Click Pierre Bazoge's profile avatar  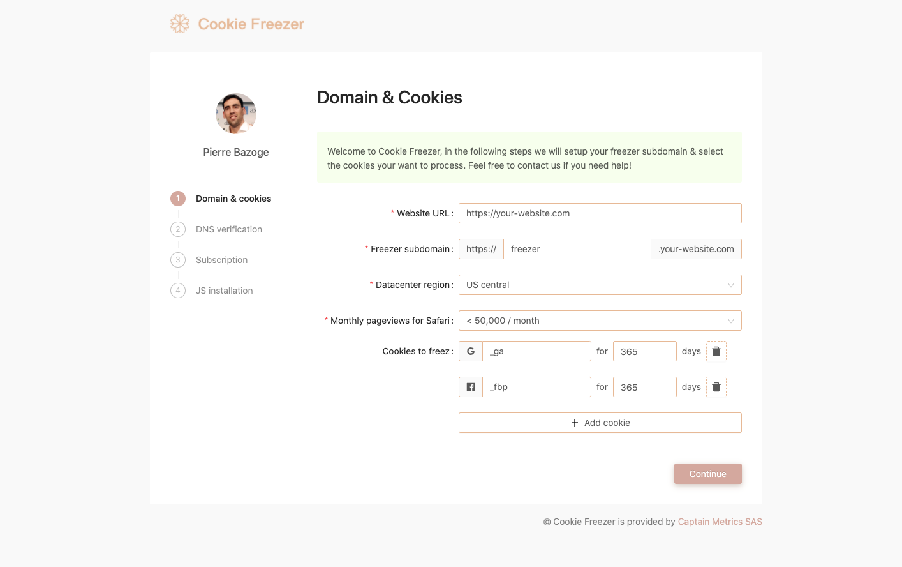tap(236, 112)
